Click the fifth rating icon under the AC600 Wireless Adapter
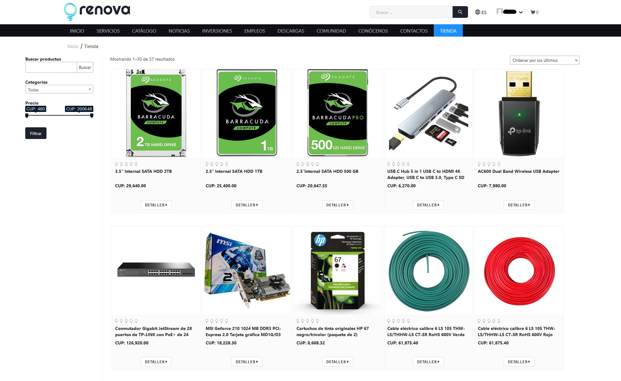The image size is (621, 381). (x=499, y=164)
